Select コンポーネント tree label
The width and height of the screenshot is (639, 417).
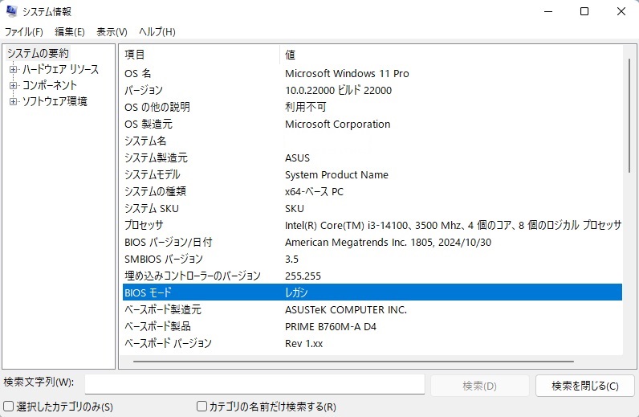[x=49, y=85]
